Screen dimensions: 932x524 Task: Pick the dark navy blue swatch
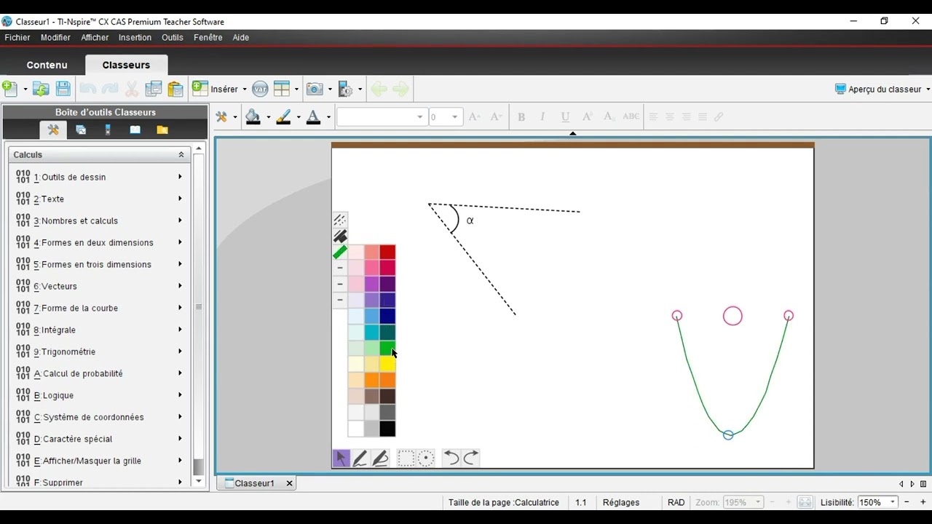(387, 316)
